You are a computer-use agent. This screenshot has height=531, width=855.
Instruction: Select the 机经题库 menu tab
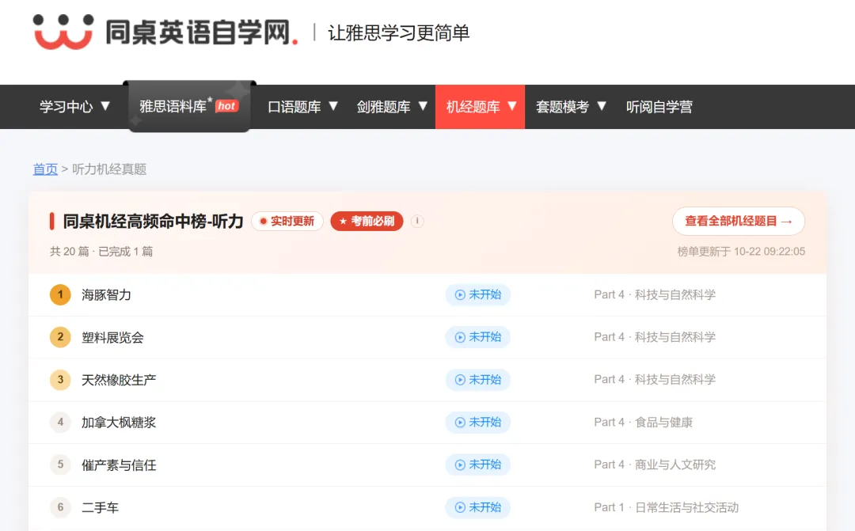(x=481, y=107)
